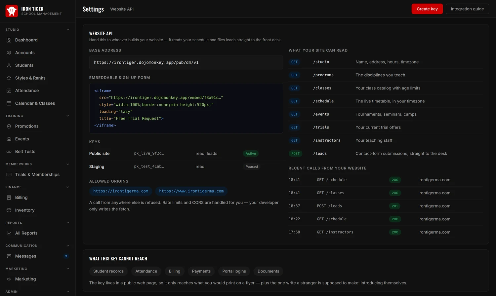Click the /studio endpoint path
Image resolution: width=496 pixels, height=296 pixels.
point(321,62)
